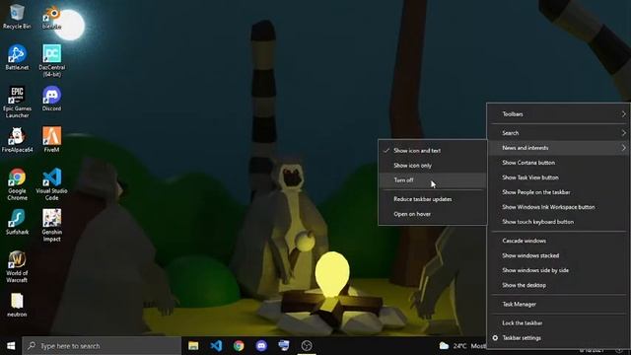Toggle Open on hover option
The image size is (631, 355).
point(433,214)
